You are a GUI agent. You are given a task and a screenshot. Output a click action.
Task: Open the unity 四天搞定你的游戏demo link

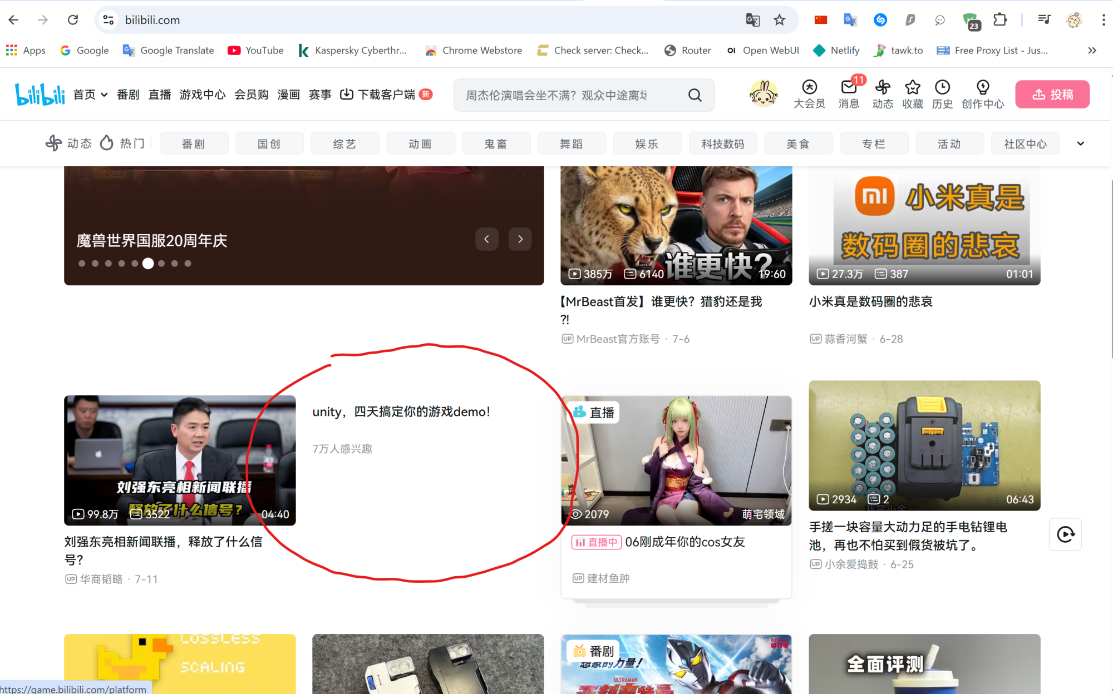pyautogui.click(x=401, y=412)
